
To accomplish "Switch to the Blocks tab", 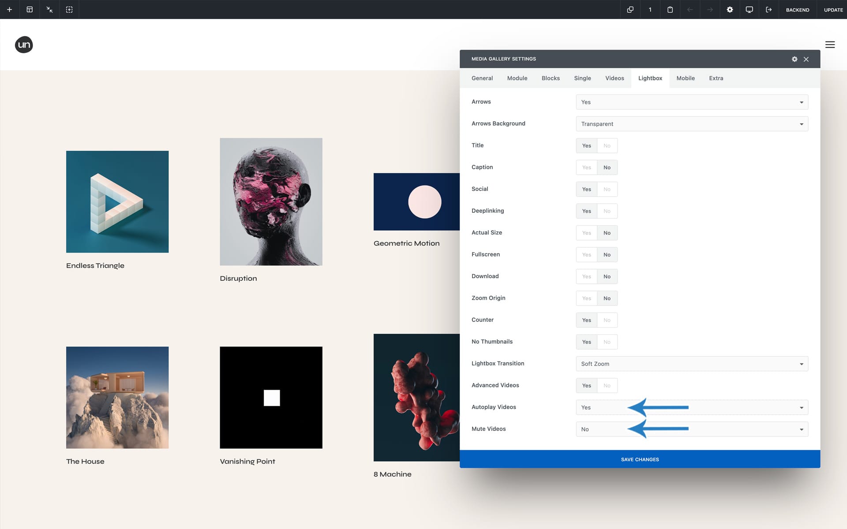I will [x=551, y=78].
